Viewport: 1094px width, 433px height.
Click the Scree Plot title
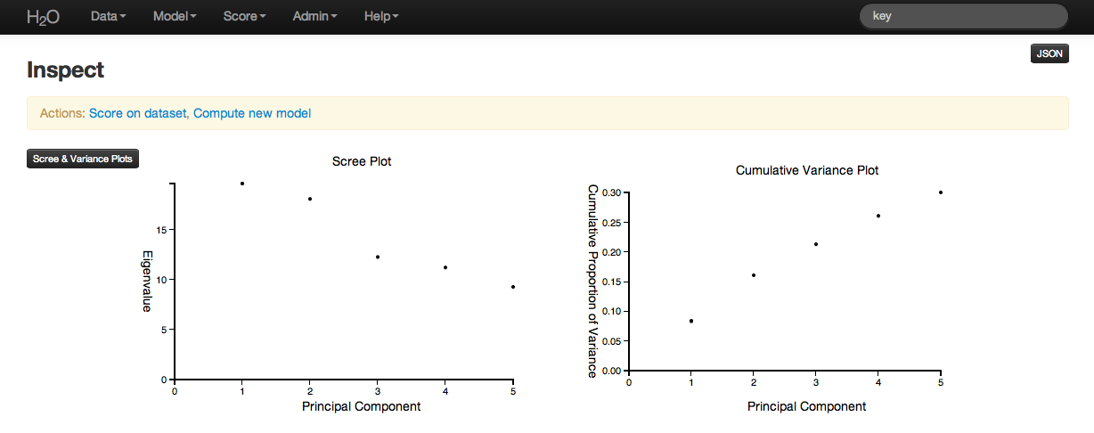[362, 161]
